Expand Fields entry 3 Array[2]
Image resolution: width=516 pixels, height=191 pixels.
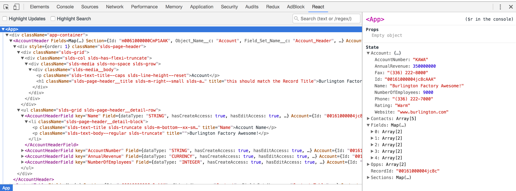tap(372, 151)
